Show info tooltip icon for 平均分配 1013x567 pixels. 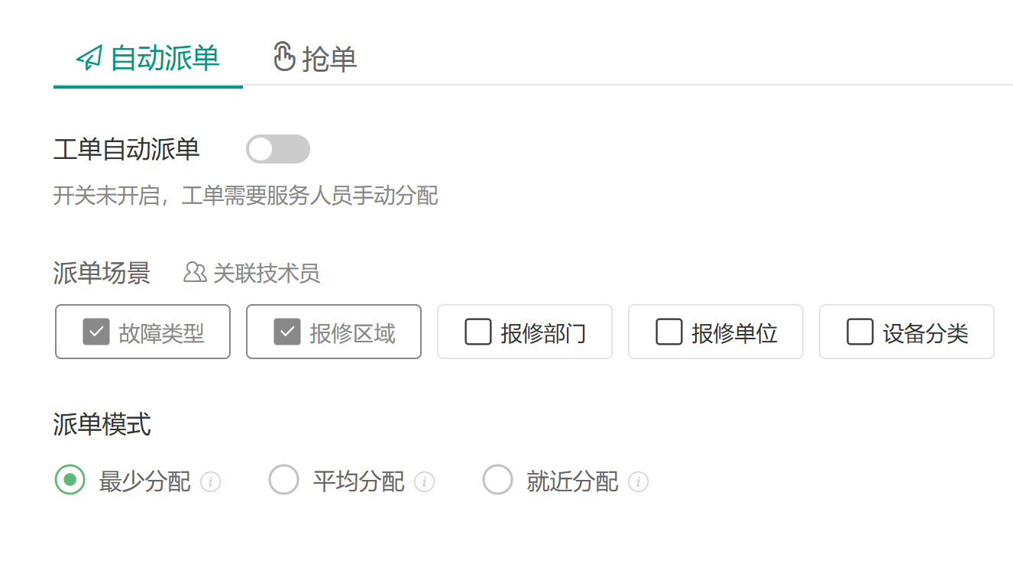point(425,482)
